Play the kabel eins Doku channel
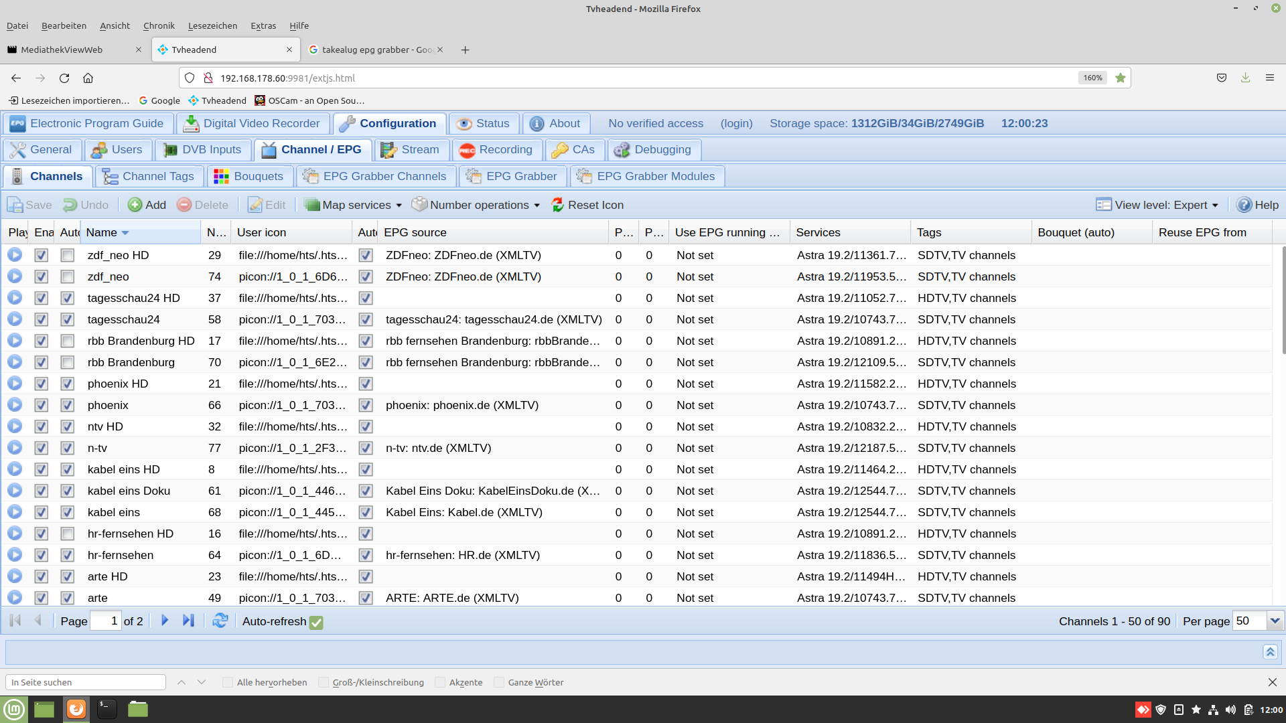 point(15,491)
